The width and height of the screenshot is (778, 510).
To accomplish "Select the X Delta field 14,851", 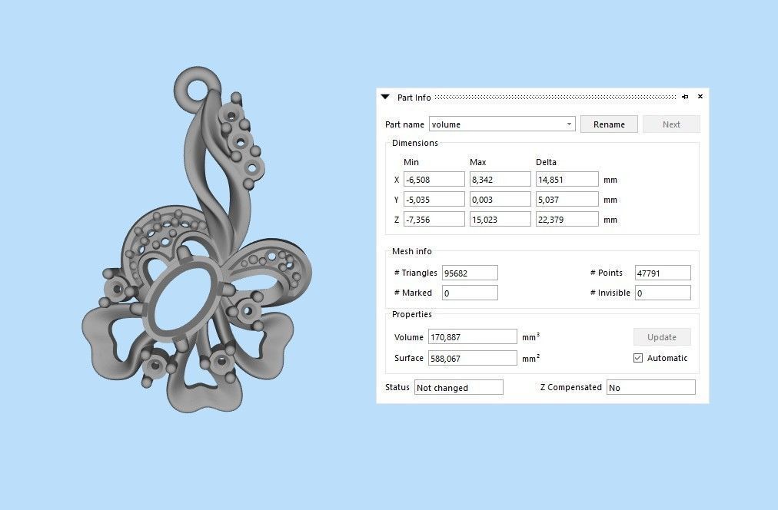I will 567,180.
